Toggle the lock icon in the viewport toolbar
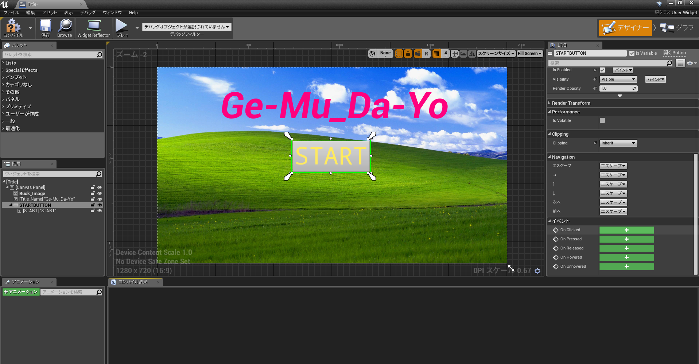This screenshot has height=364, width=699. 408,54
